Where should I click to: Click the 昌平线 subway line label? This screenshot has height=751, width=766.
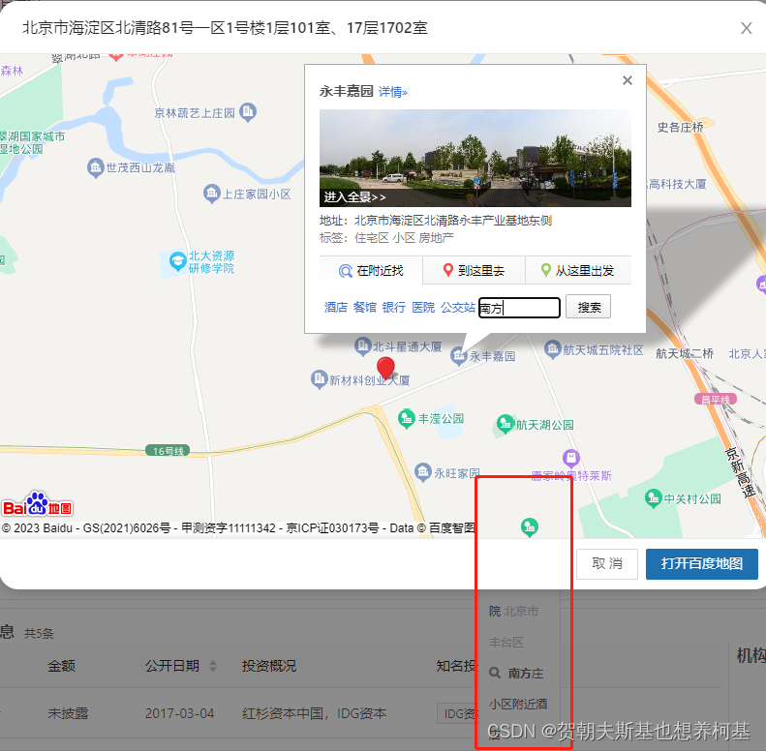click(716, 400)
